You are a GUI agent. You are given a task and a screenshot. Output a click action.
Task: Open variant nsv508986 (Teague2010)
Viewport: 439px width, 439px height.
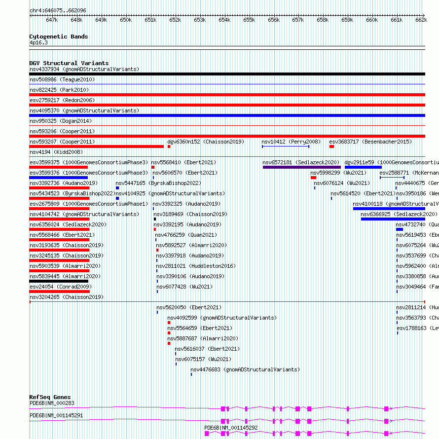62,79
